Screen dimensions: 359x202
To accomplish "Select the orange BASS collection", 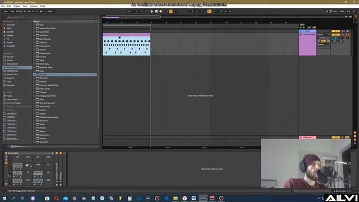I will [x=9, y=29].
